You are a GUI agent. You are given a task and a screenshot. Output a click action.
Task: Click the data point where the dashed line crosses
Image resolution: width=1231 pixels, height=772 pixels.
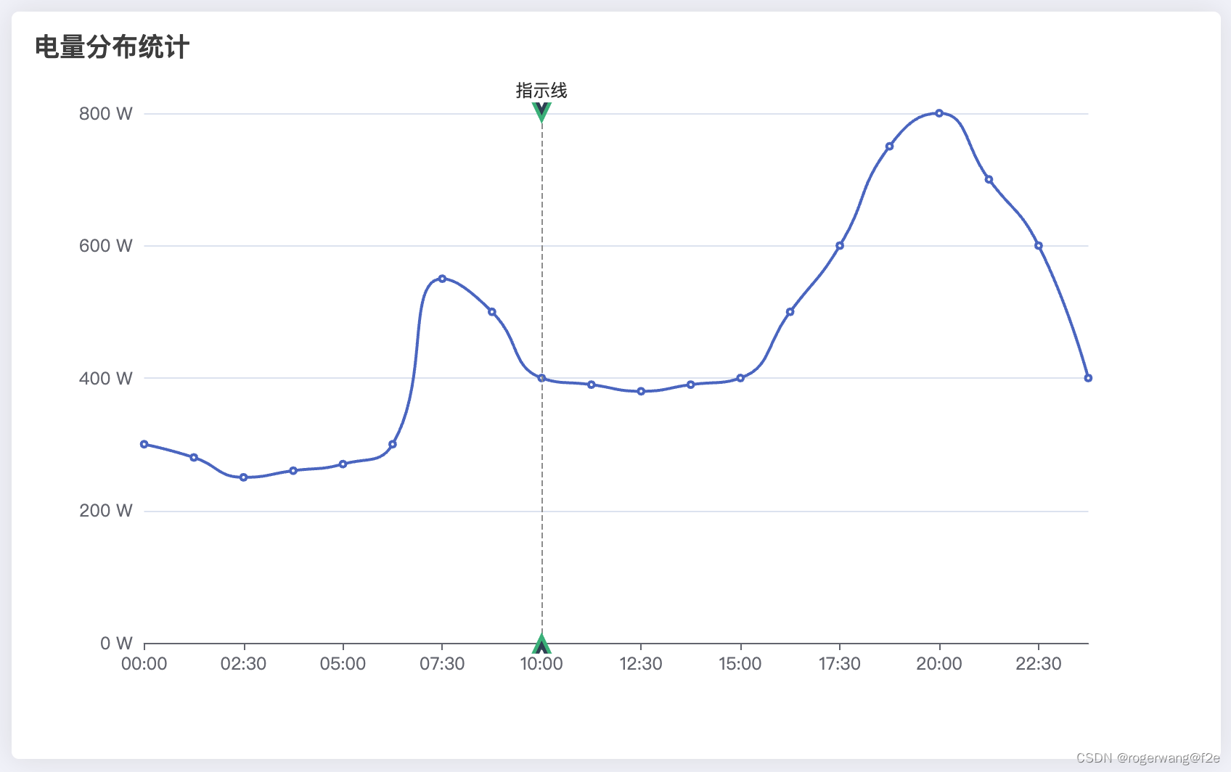point(541,377)
